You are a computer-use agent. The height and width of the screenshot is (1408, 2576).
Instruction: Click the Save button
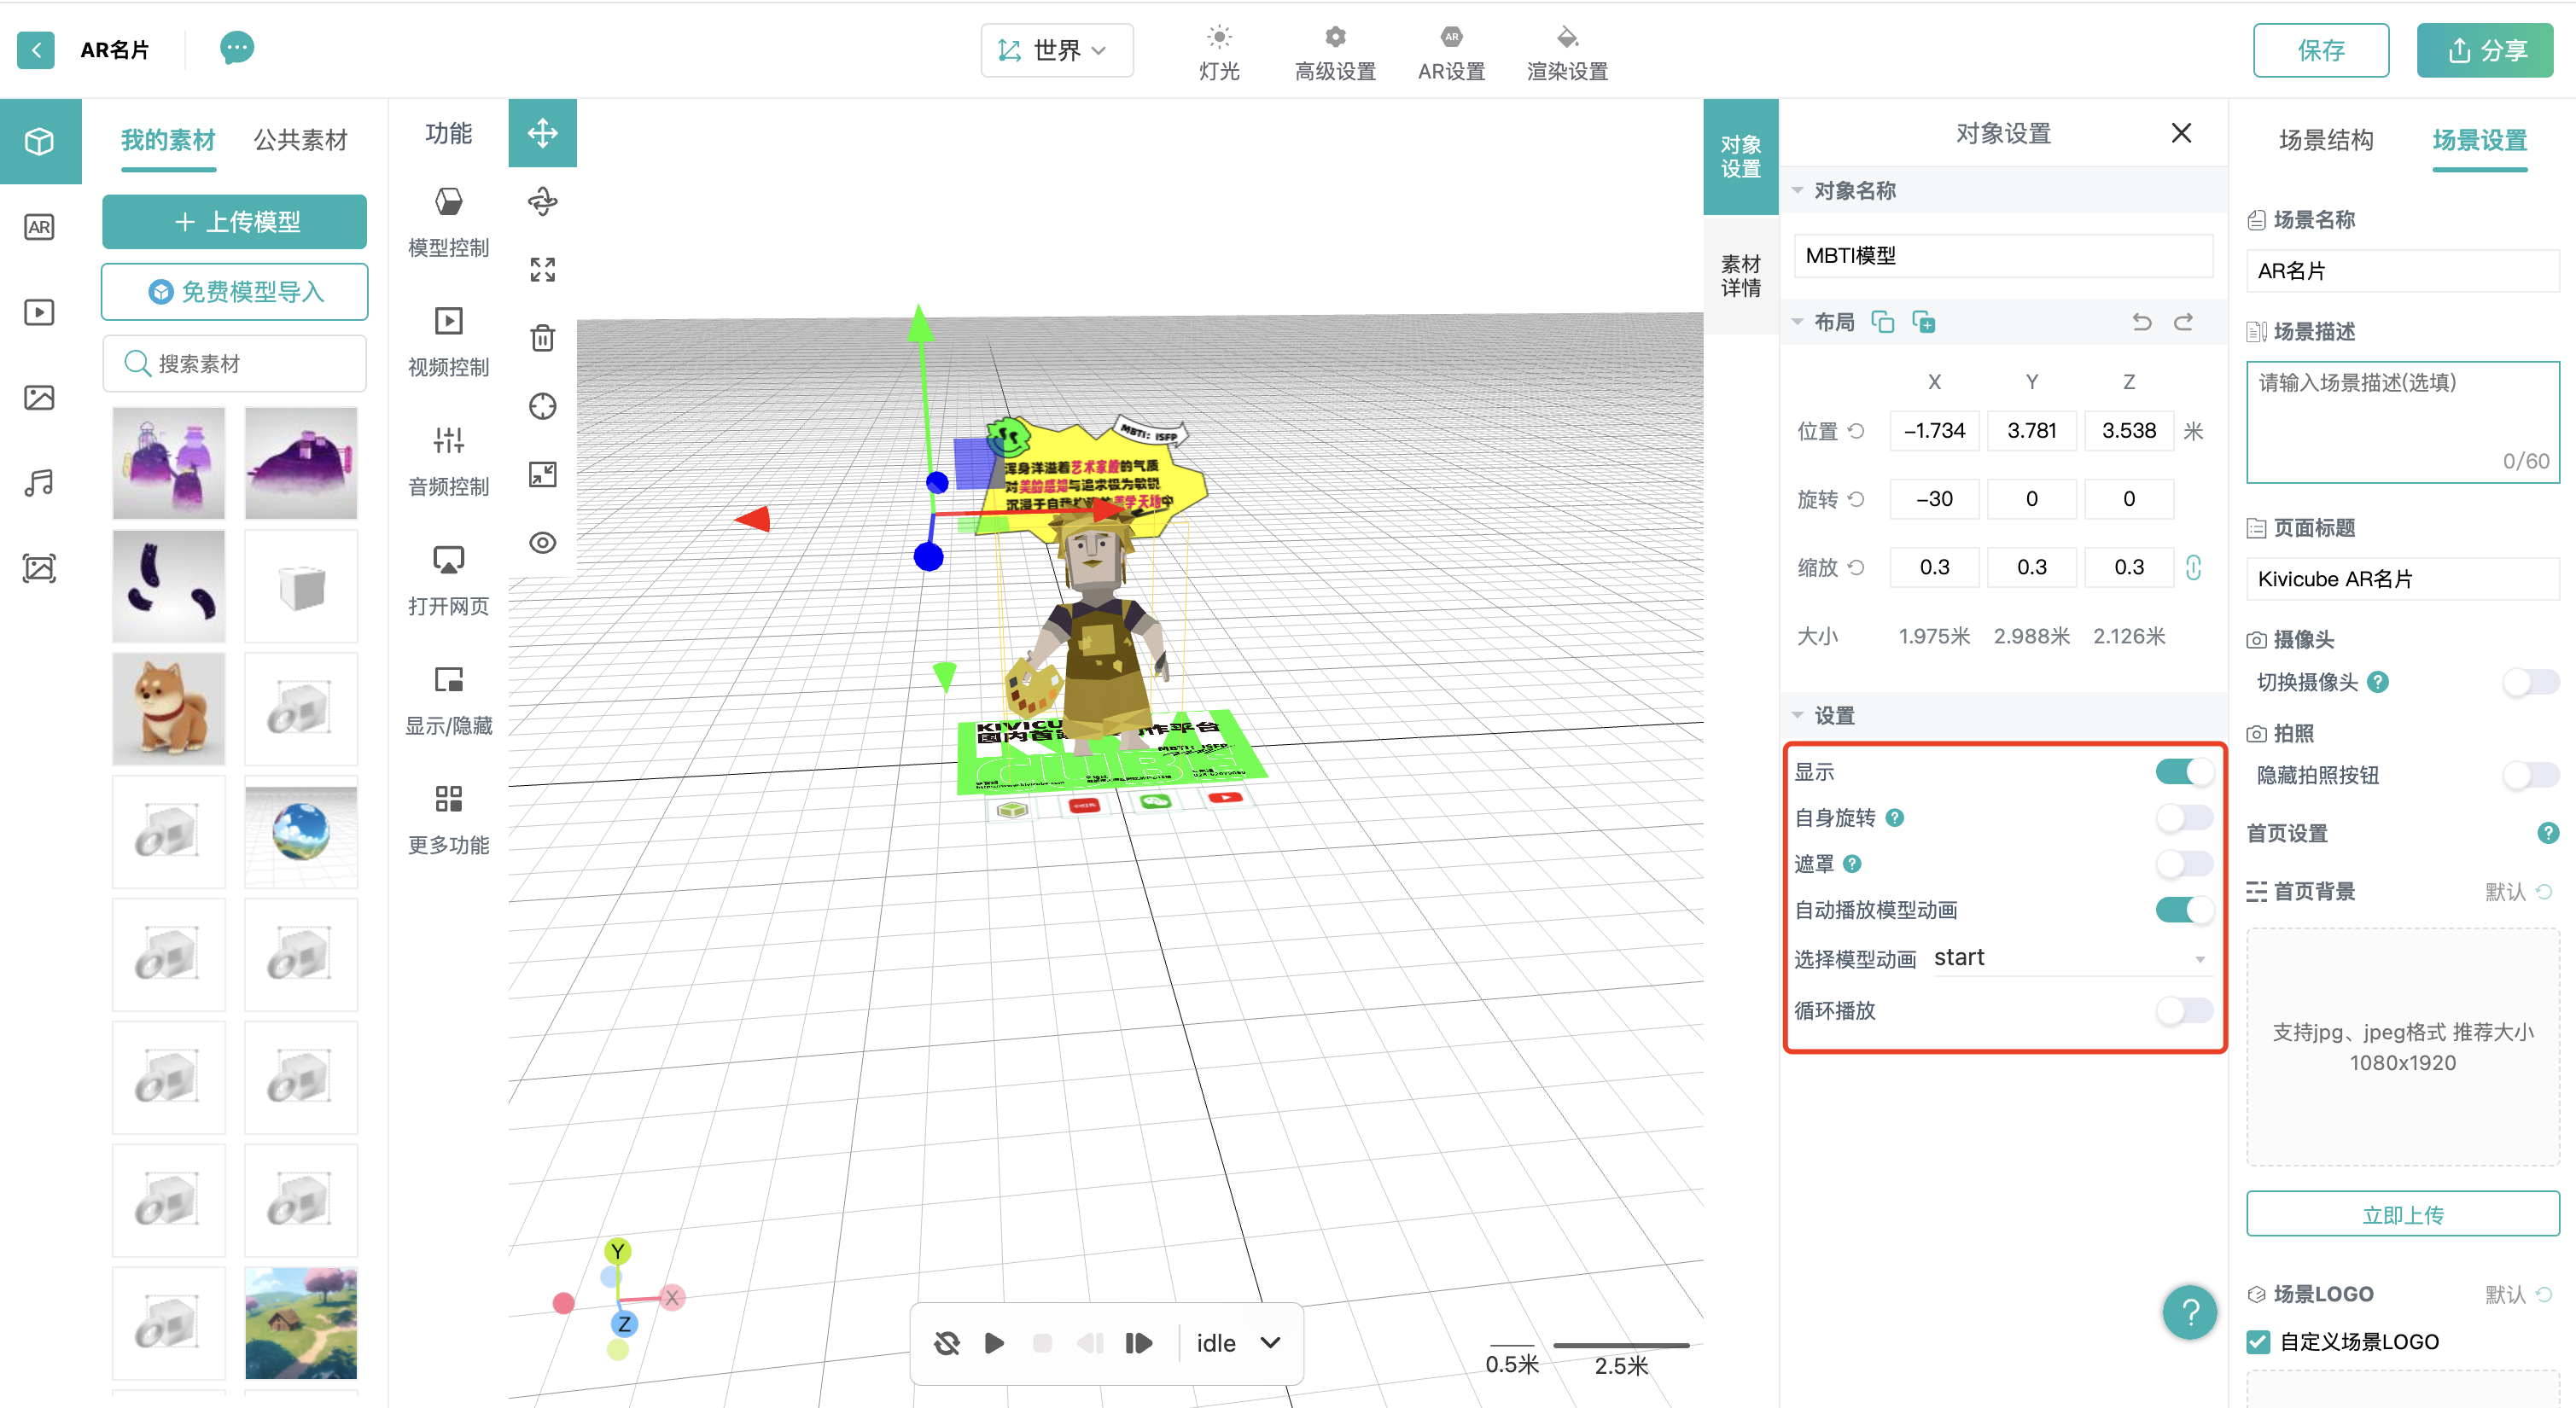coord(2320,50)
